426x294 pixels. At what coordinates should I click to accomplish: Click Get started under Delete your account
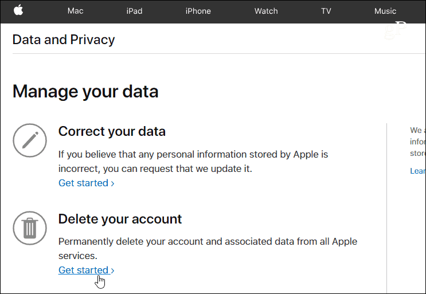click(83, 270)
